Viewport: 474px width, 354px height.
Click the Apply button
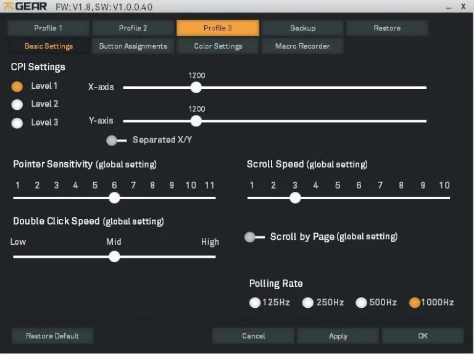click(338, 336)
